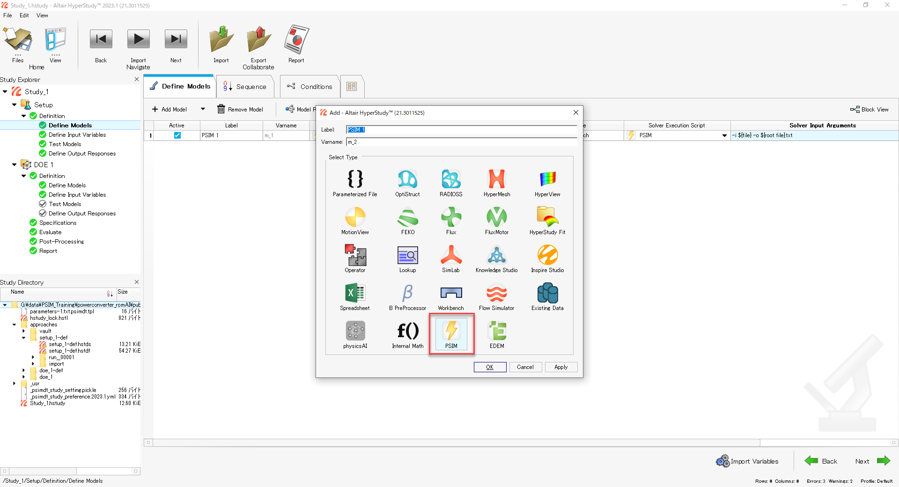Confirm with OK in Add dialog
The height and width of the screenshot is (487, 899).
[x=490, y=367]
